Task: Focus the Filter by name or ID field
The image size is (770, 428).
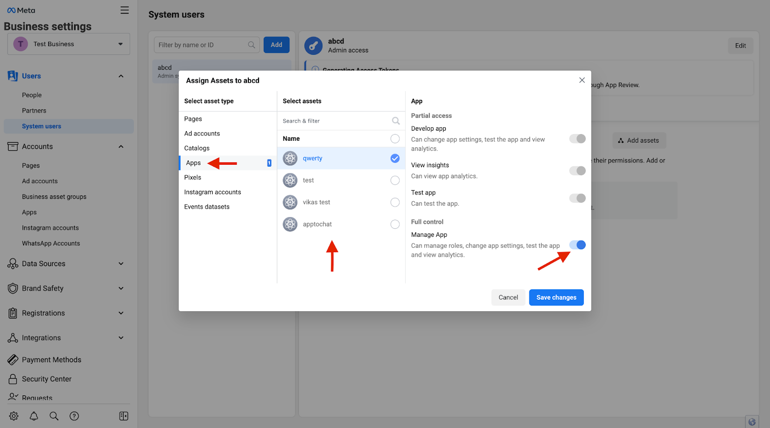Action: pyautogui.click(x=207, y=45)
